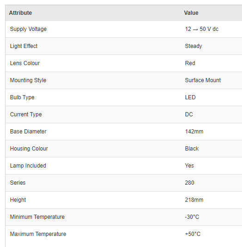Click the LED value
Screen dimensions: 242x247
(x=190, y=97)
